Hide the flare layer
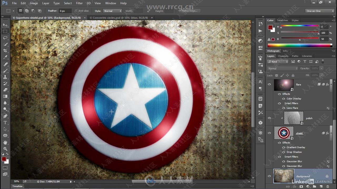The height and width of the screenshot is (189, 337). coord(269,84)
